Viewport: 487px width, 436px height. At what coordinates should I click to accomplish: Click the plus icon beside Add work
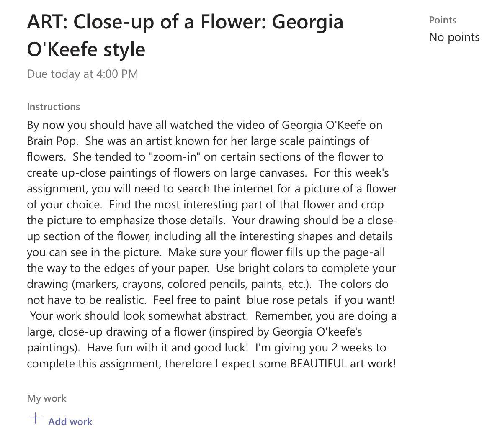(36, 418)
